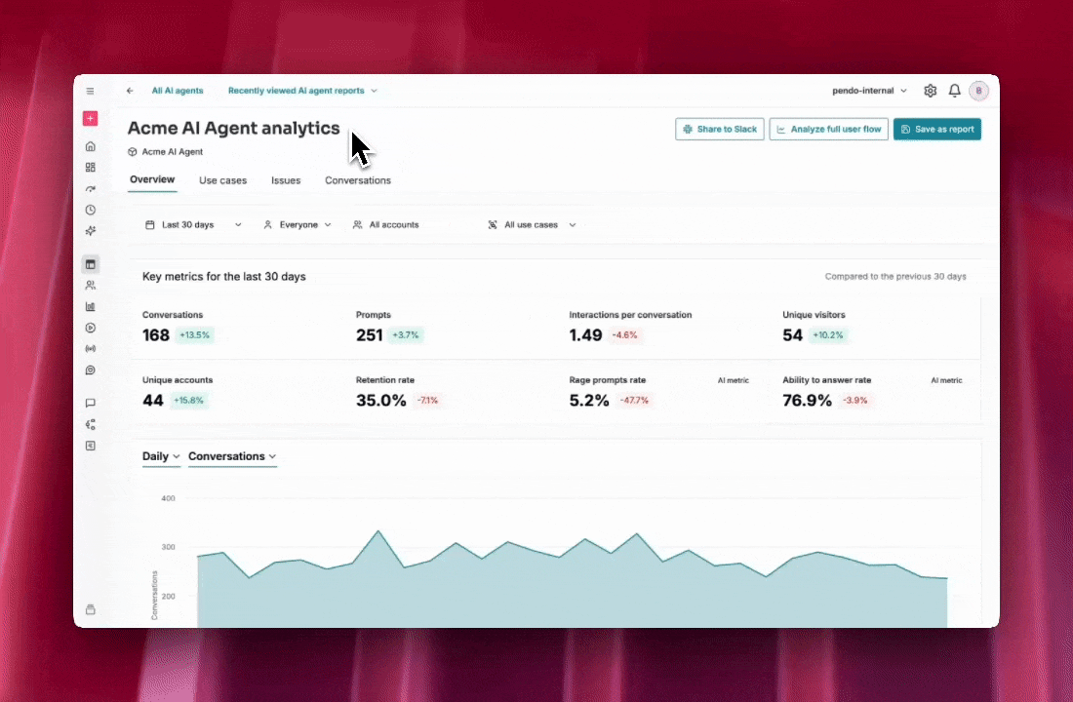Click the back arrow beside All AI agents
1073x702 pixels.
(130, 91)
